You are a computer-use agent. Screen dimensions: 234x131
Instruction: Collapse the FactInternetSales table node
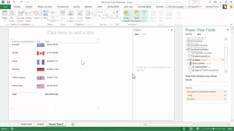pos(186,49)
